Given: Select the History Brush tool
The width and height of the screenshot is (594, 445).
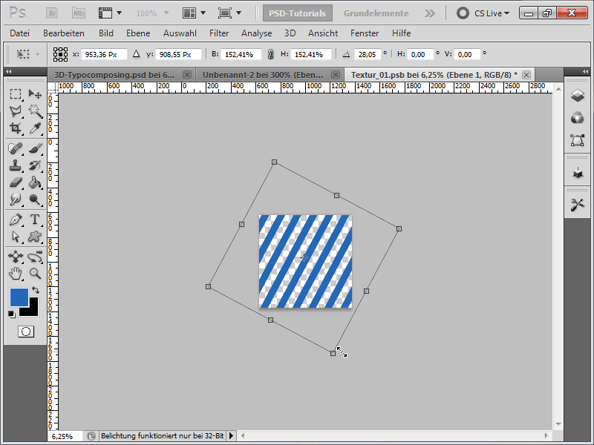Looking at the screenshot, I should (x=35, y=165).
